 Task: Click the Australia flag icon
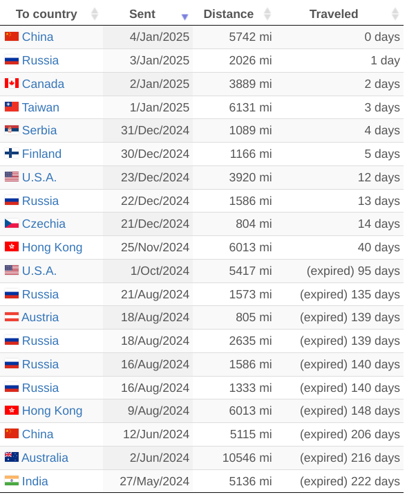tap(12, 457)
